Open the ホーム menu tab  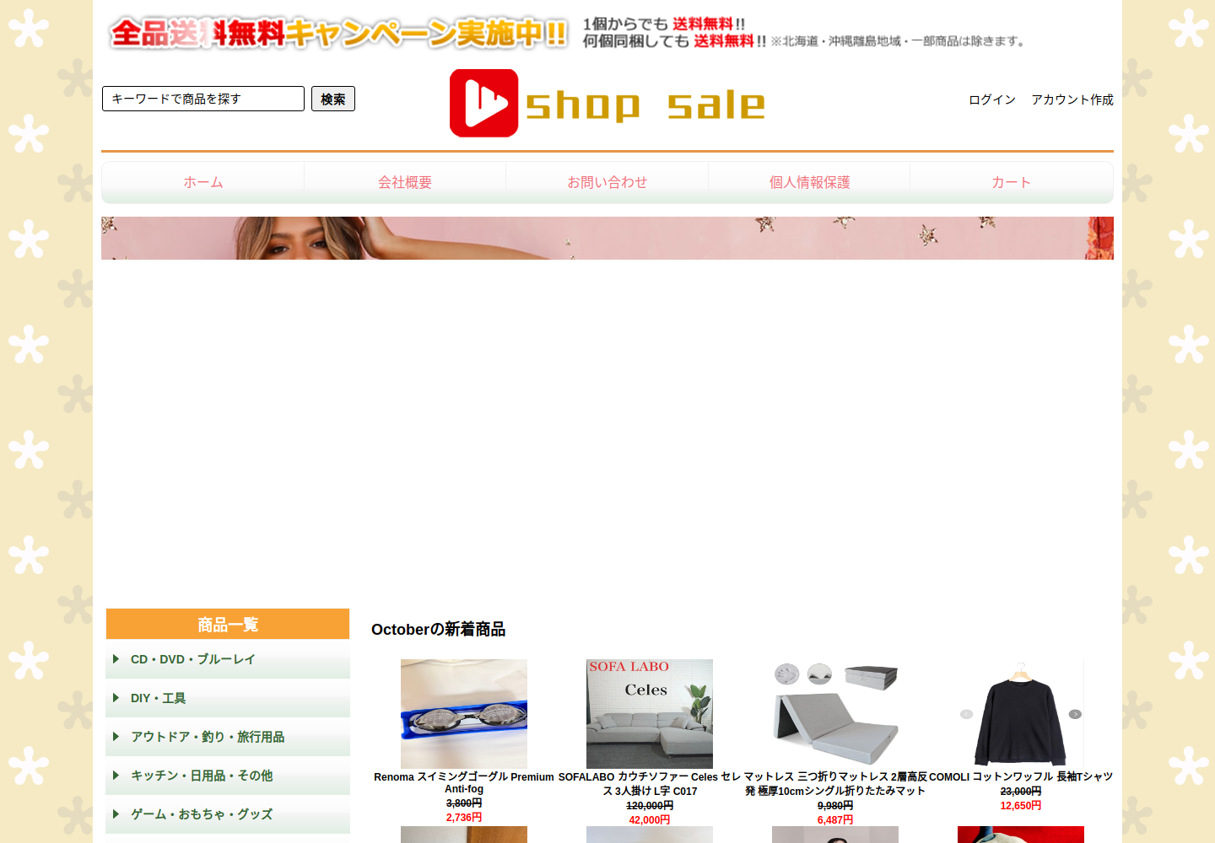pyautogui.click(x=203, y=182)
